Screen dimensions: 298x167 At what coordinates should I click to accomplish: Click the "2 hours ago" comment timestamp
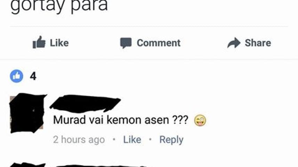click(79, 140)
